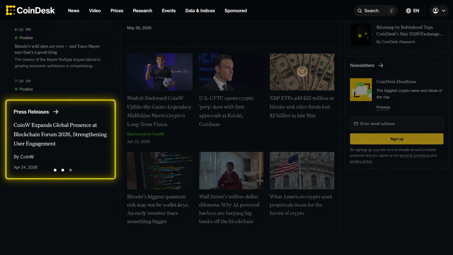Click the CoinDesk logo
The width and height of the screenshot is (453, 255).
coord(30,10)
